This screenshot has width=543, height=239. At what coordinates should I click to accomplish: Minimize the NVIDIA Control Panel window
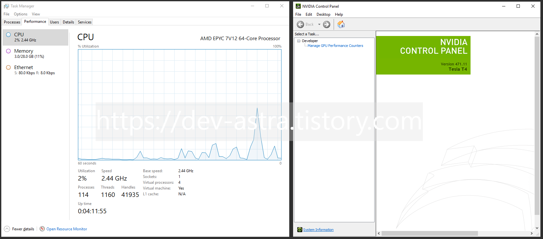(x=504, y=6)
